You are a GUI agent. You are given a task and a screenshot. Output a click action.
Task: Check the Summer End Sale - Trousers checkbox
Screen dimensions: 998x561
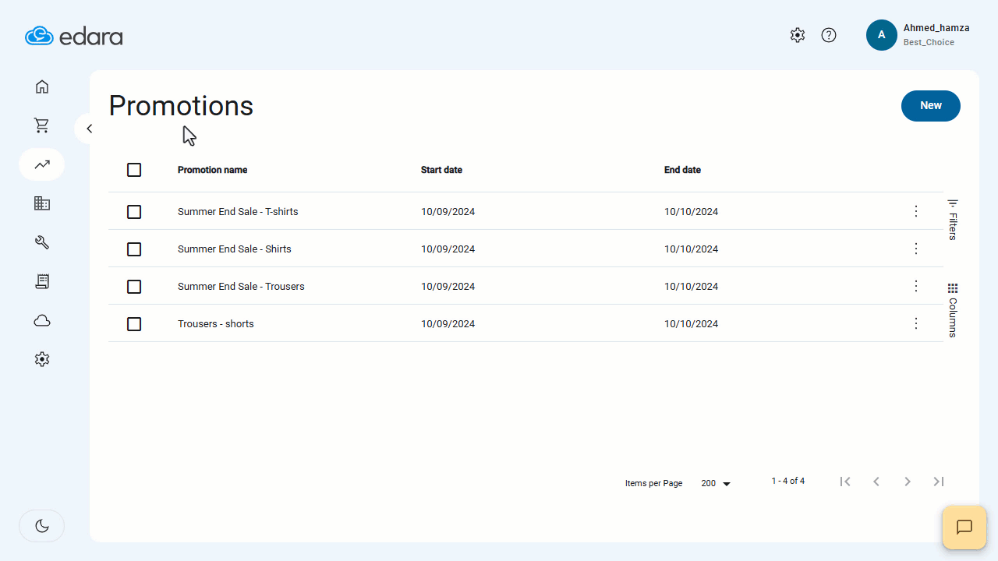tap(134, 287)
